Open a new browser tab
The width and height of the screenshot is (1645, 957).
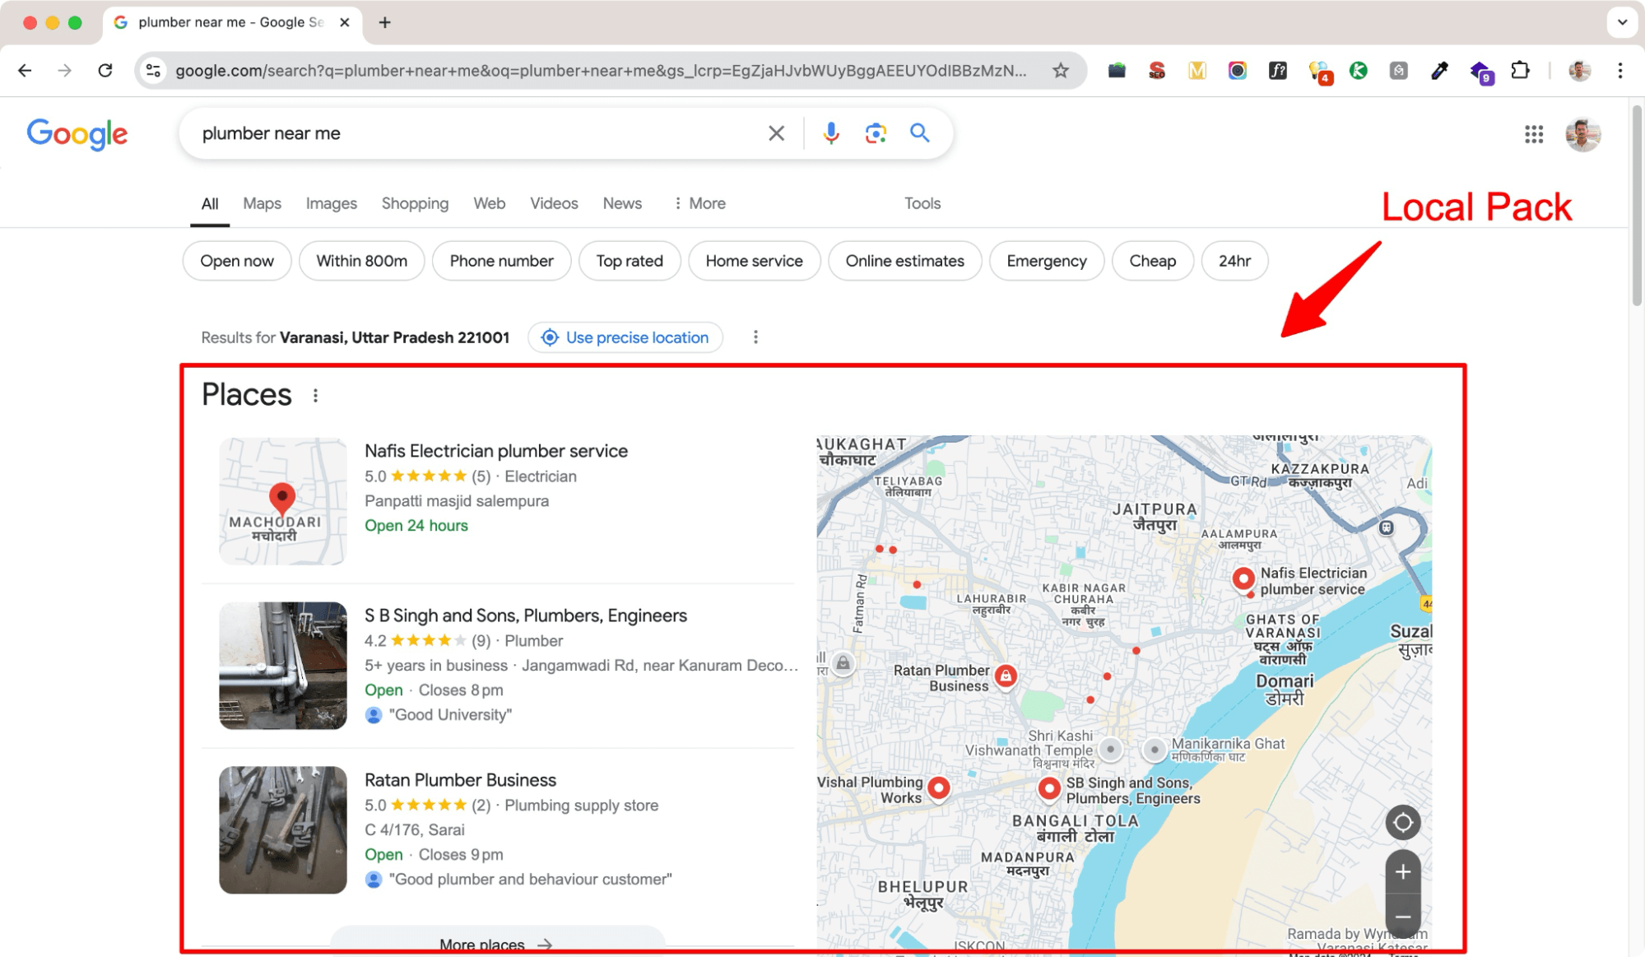coord(384,22)
